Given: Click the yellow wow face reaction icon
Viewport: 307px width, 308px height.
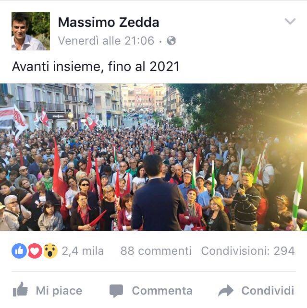Looking at the screenshot, I should click(x=50, y=251).
